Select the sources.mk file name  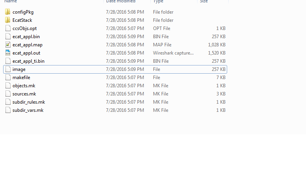click(24, 94)
